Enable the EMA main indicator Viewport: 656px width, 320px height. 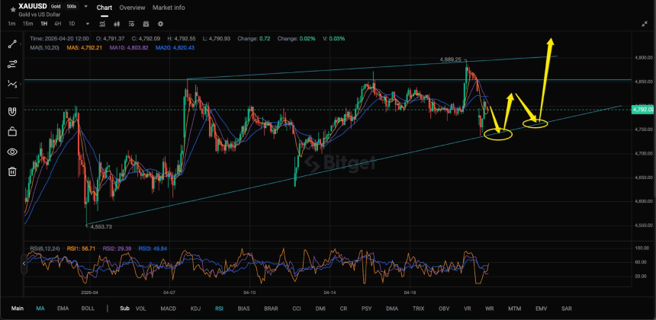pyautogui.click(x=63, y=309)
